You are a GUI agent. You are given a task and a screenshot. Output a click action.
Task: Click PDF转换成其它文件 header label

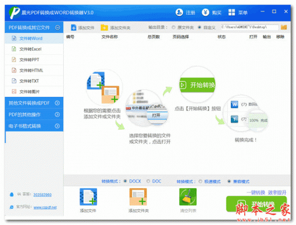point(29,28)
